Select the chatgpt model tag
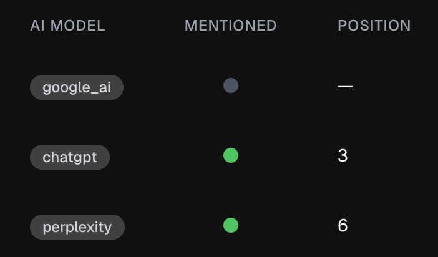 (x=70, y=157)
